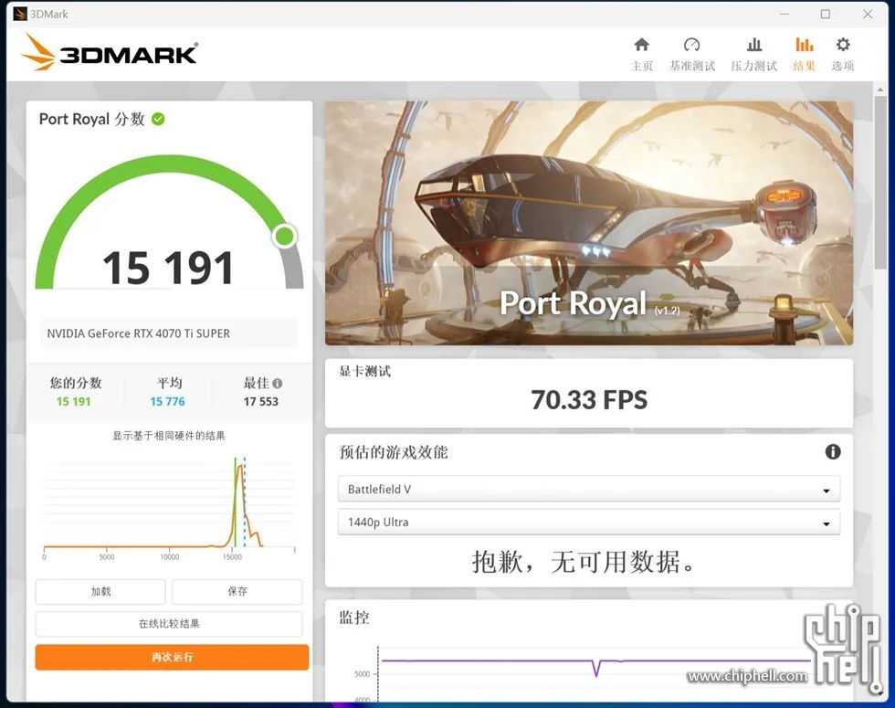895x708 pixels.
Task: Click the 17 553 best score value
Action: (261, 401)
